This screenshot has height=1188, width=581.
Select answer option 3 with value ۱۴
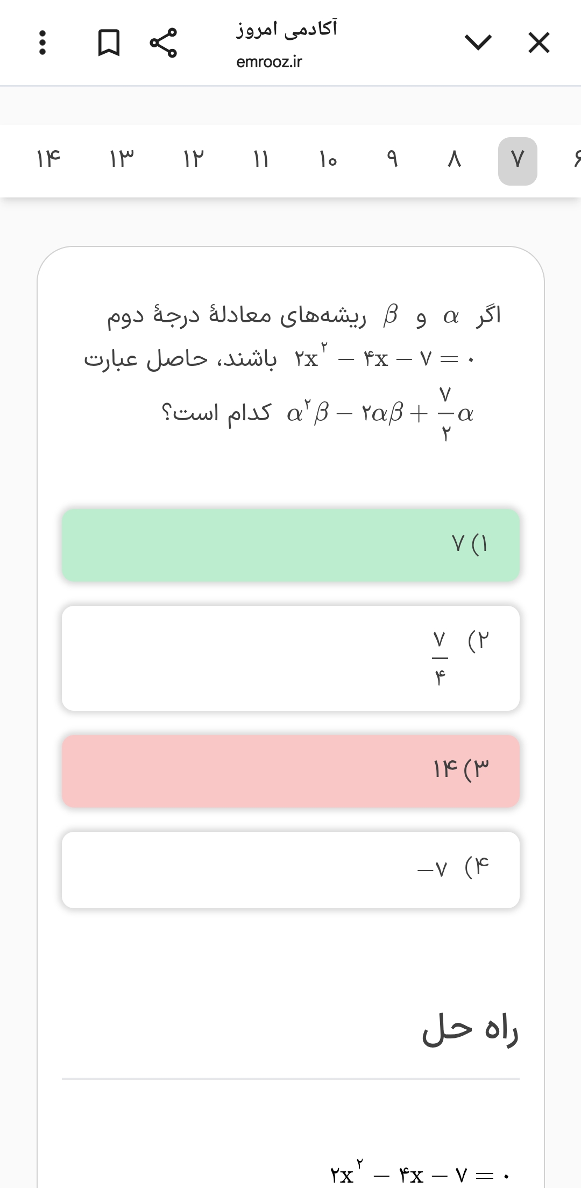290,770
